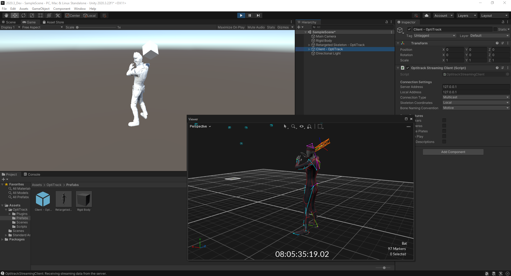Viewport: 511px width, 276px height.
Task: Select the Hand tool in toolbar
Action: 6,15
